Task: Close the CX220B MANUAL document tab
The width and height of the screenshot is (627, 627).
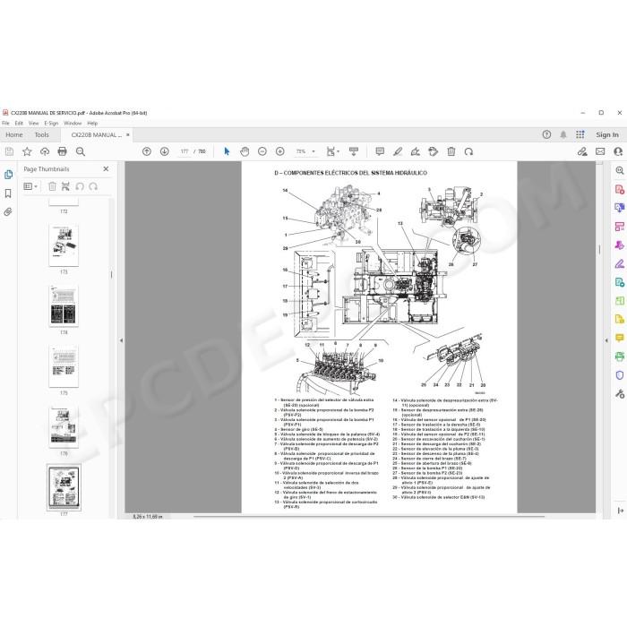Action: coord(127,134)
